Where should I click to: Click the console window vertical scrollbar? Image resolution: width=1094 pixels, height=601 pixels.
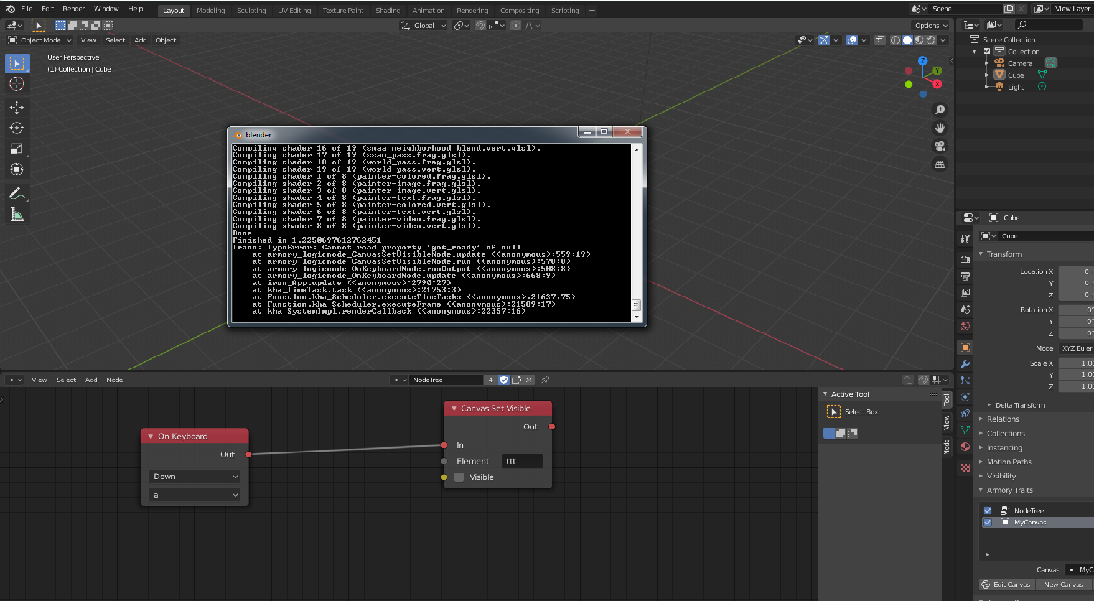tap(636, 233)
